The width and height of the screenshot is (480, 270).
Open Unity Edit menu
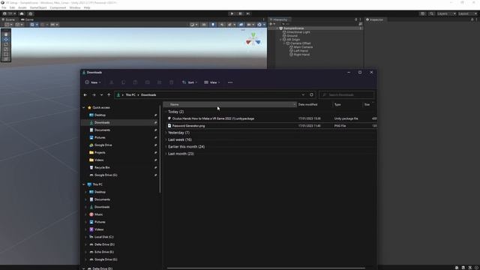[x=12, y=7]
